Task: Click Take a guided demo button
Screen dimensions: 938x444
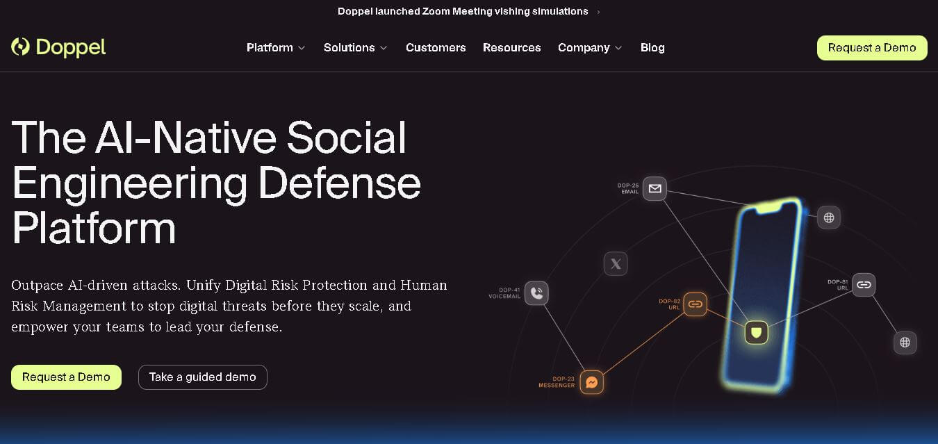Action: [x=203, y=377]
